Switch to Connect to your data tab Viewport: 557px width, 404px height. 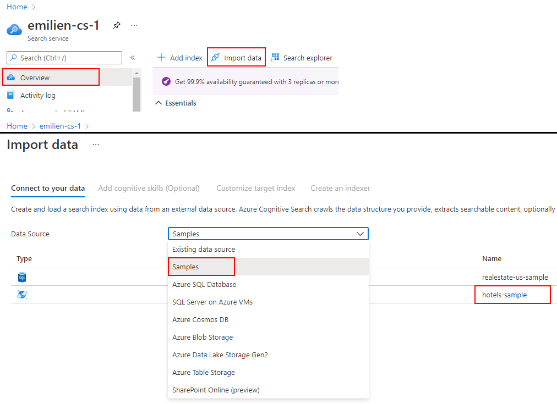48,189
